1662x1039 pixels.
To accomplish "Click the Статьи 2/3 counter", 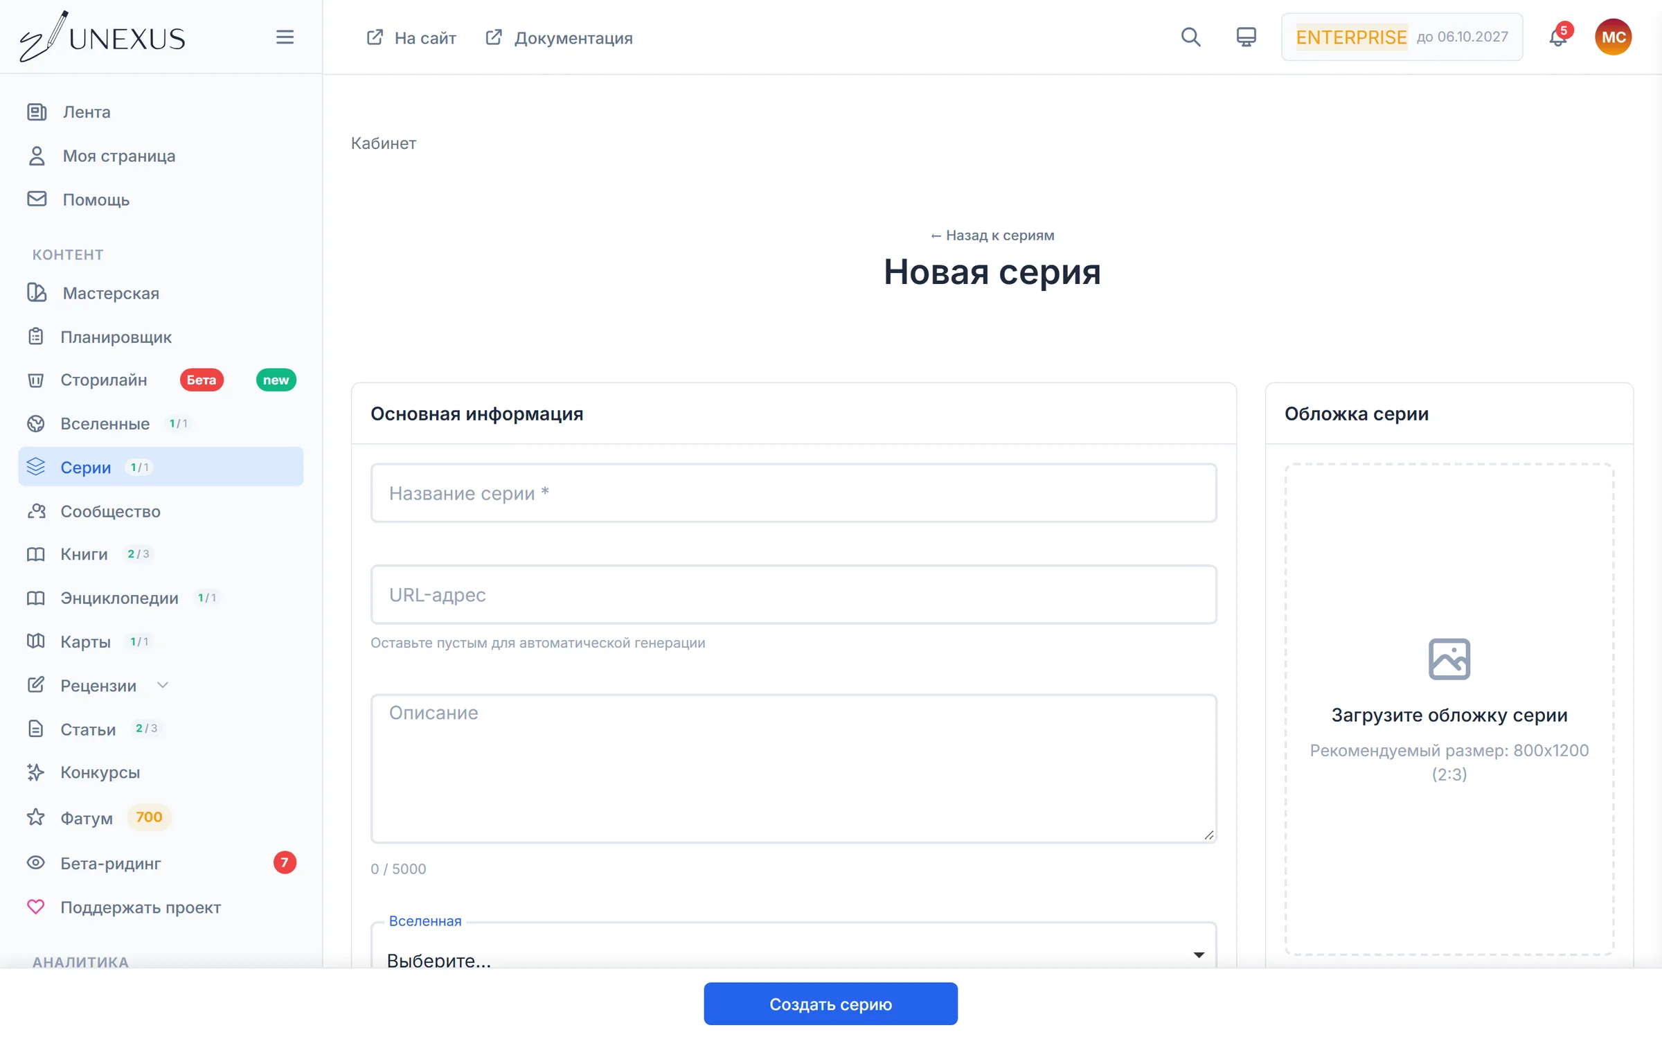I will 146,729.
